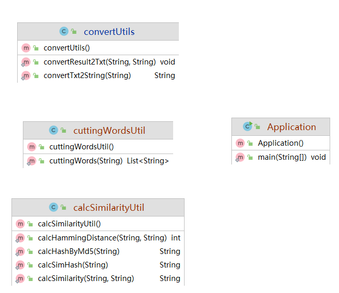Screen dimensions: 339x293
Task: Click method icon of calcHammingDistance row
Action: click(20, 238)
